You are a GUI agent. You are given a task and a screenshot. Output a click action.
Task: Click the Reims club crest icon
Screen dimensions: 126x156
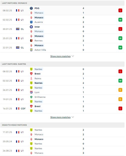(31, 79)
